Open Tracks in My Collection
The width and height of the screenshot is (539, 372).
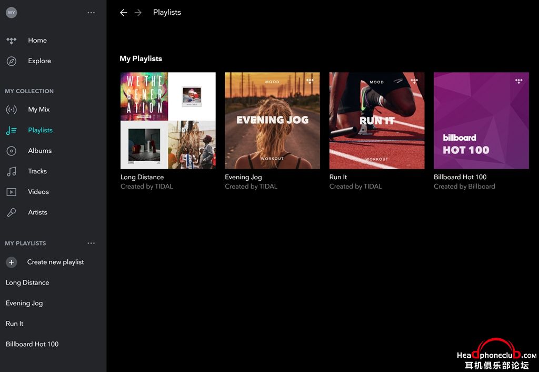(37, 171)
